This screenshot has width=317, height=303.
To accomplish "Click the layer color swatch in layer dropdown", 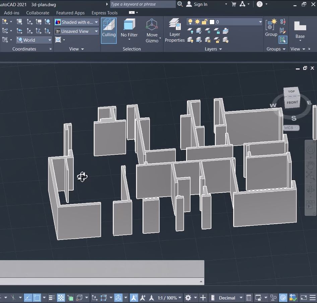I will pyautogui.click(x=212, y=22).
